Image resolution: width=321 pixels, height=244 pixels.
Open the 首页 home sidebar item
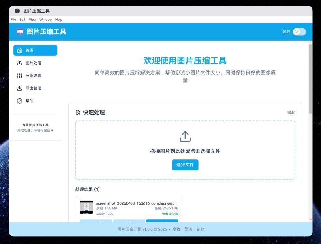35,50
